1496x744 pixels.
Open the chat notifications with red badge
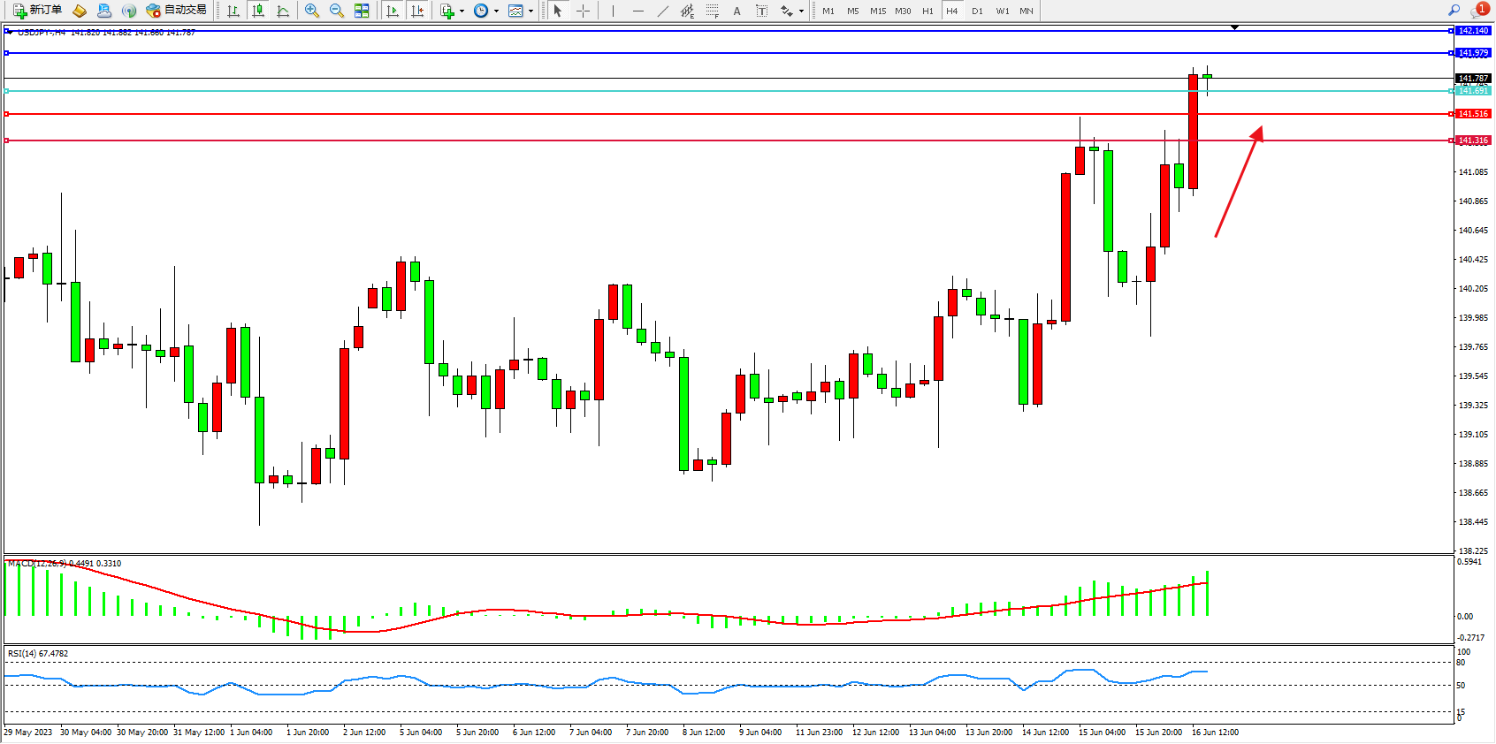[x=1479, y=11]
